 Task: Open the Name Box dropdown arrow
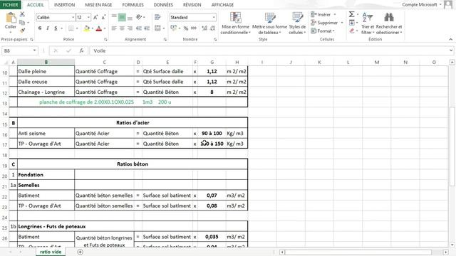point(34,50)
